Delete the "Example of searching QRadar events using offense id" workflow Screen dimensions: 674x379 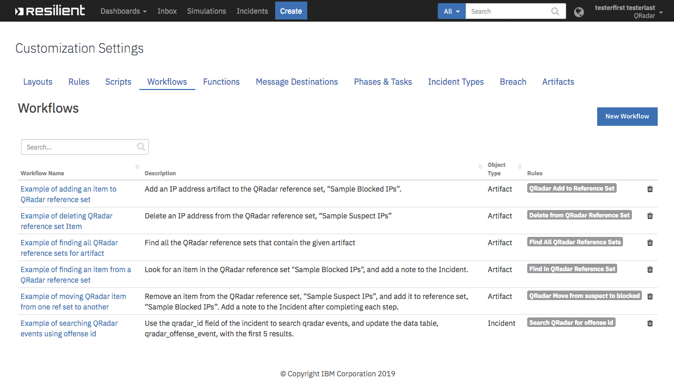tap(650, 322)
